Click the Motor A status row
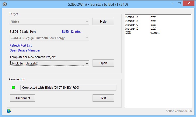Viewport: 196px width, 117px height. (x=141, y=17)
